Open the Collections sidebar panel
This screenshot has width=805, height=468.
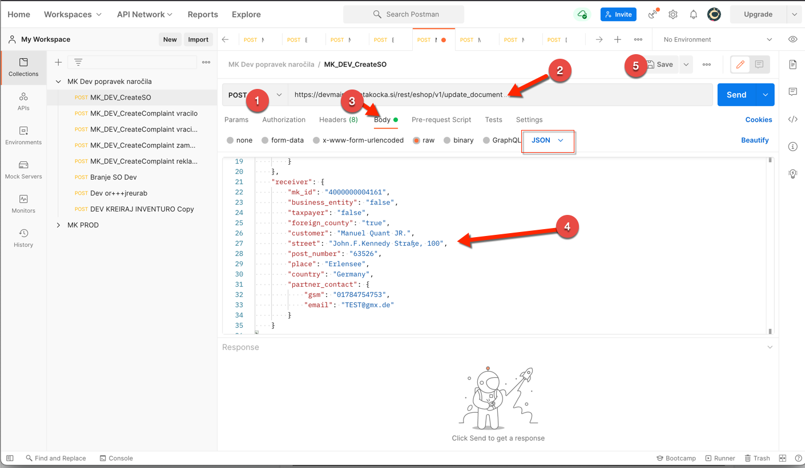pos(23,67)
